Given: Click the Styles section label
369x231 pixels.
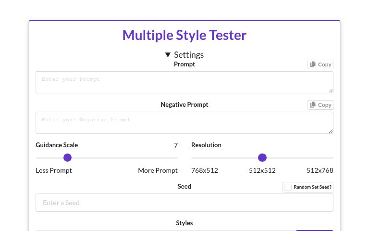Looking at the screenshot, I should click(184, 223).
